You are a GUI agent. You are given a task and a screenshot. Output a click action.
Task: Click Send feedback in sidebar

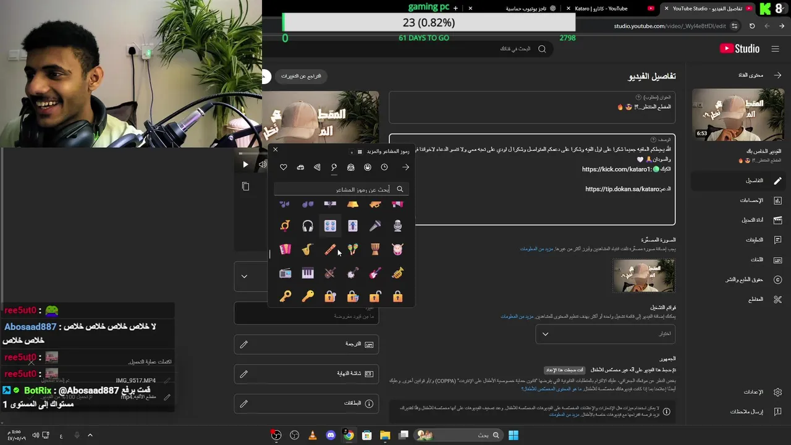738,412
